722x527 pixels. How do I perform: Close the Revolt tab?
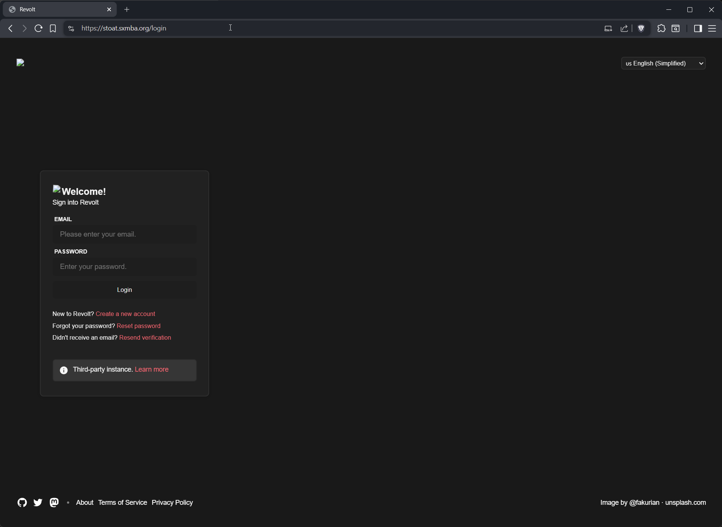tap(109, 9)
